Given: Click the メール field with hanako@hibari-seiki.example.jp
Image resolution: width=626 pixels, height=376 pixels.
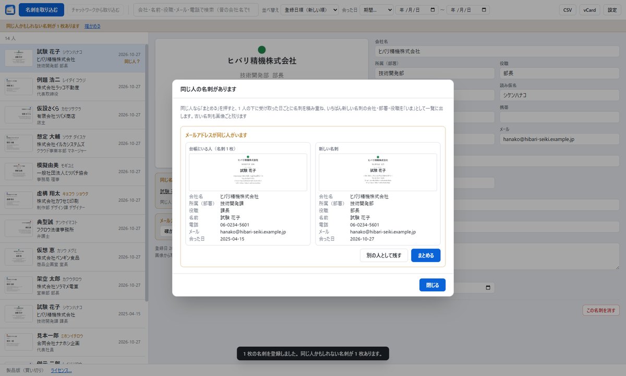Looking at the screenshot, I should click(559, 139).
